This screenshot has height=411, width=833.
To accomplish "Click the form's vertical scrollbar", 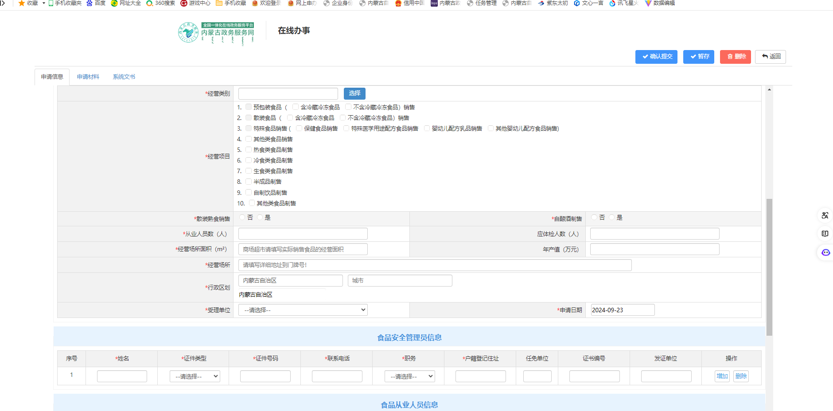I will pyautogui.click(x=769, y=266).
